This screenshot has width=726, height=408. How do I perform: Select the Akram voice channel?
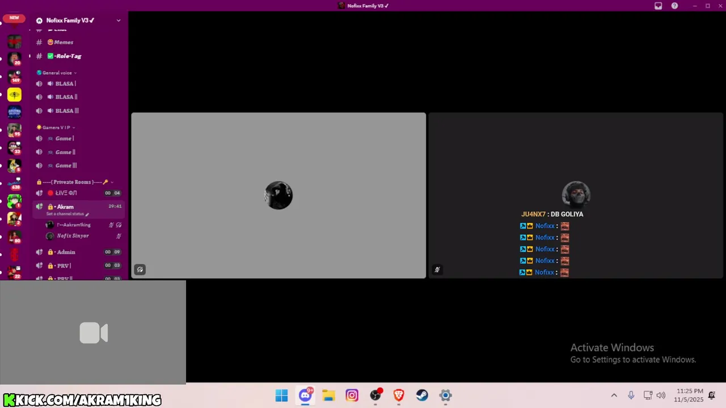(78, 210)
